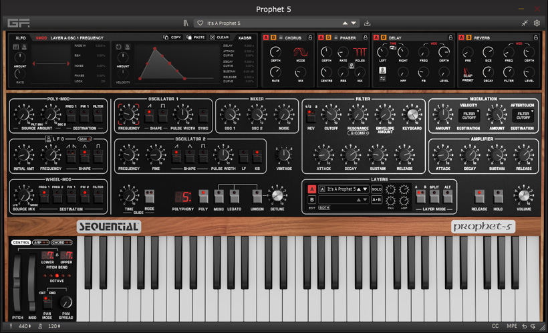
Task: Adjust the 440 tuning stepper
Action: (24, 326)
